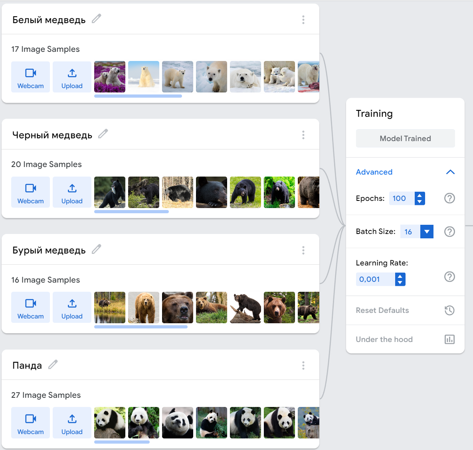Image resolution: width=473 pixels, height=450 pixels.
Task: Open the Batch Size dropdown arrow
Action: tap(427, 232)
